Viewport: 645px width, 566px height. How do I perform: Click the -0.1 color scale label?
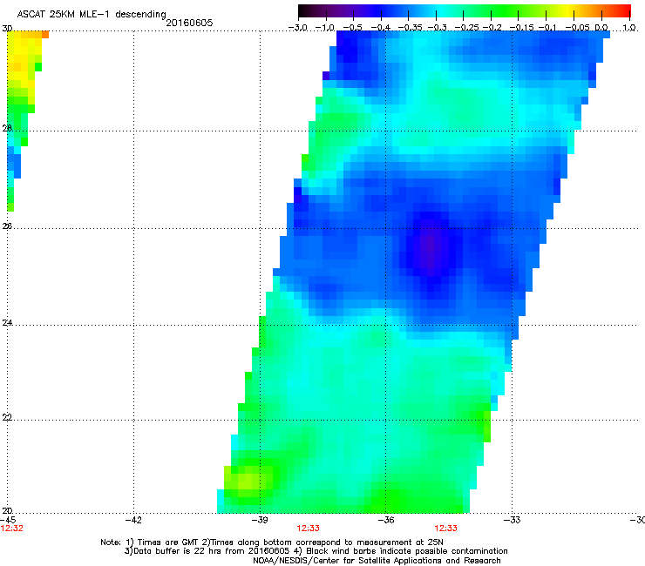pos(547,28)
